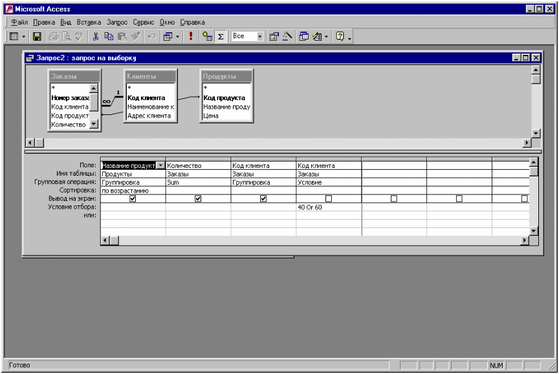Click the Cut scissors icon
Image resolution: width=559 pixels, height=374 pixels.
point(96,37)
